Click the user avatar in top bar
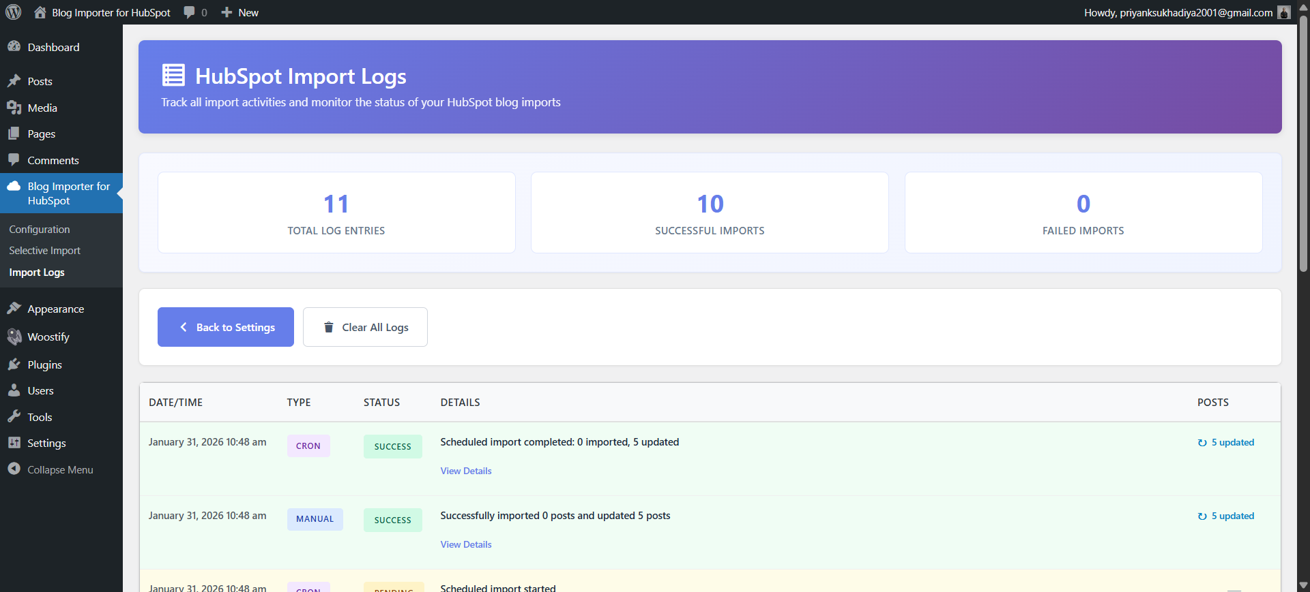The width and height of the screenshot is (1310, 592). pyautogui.click(x=1283, y=12)
